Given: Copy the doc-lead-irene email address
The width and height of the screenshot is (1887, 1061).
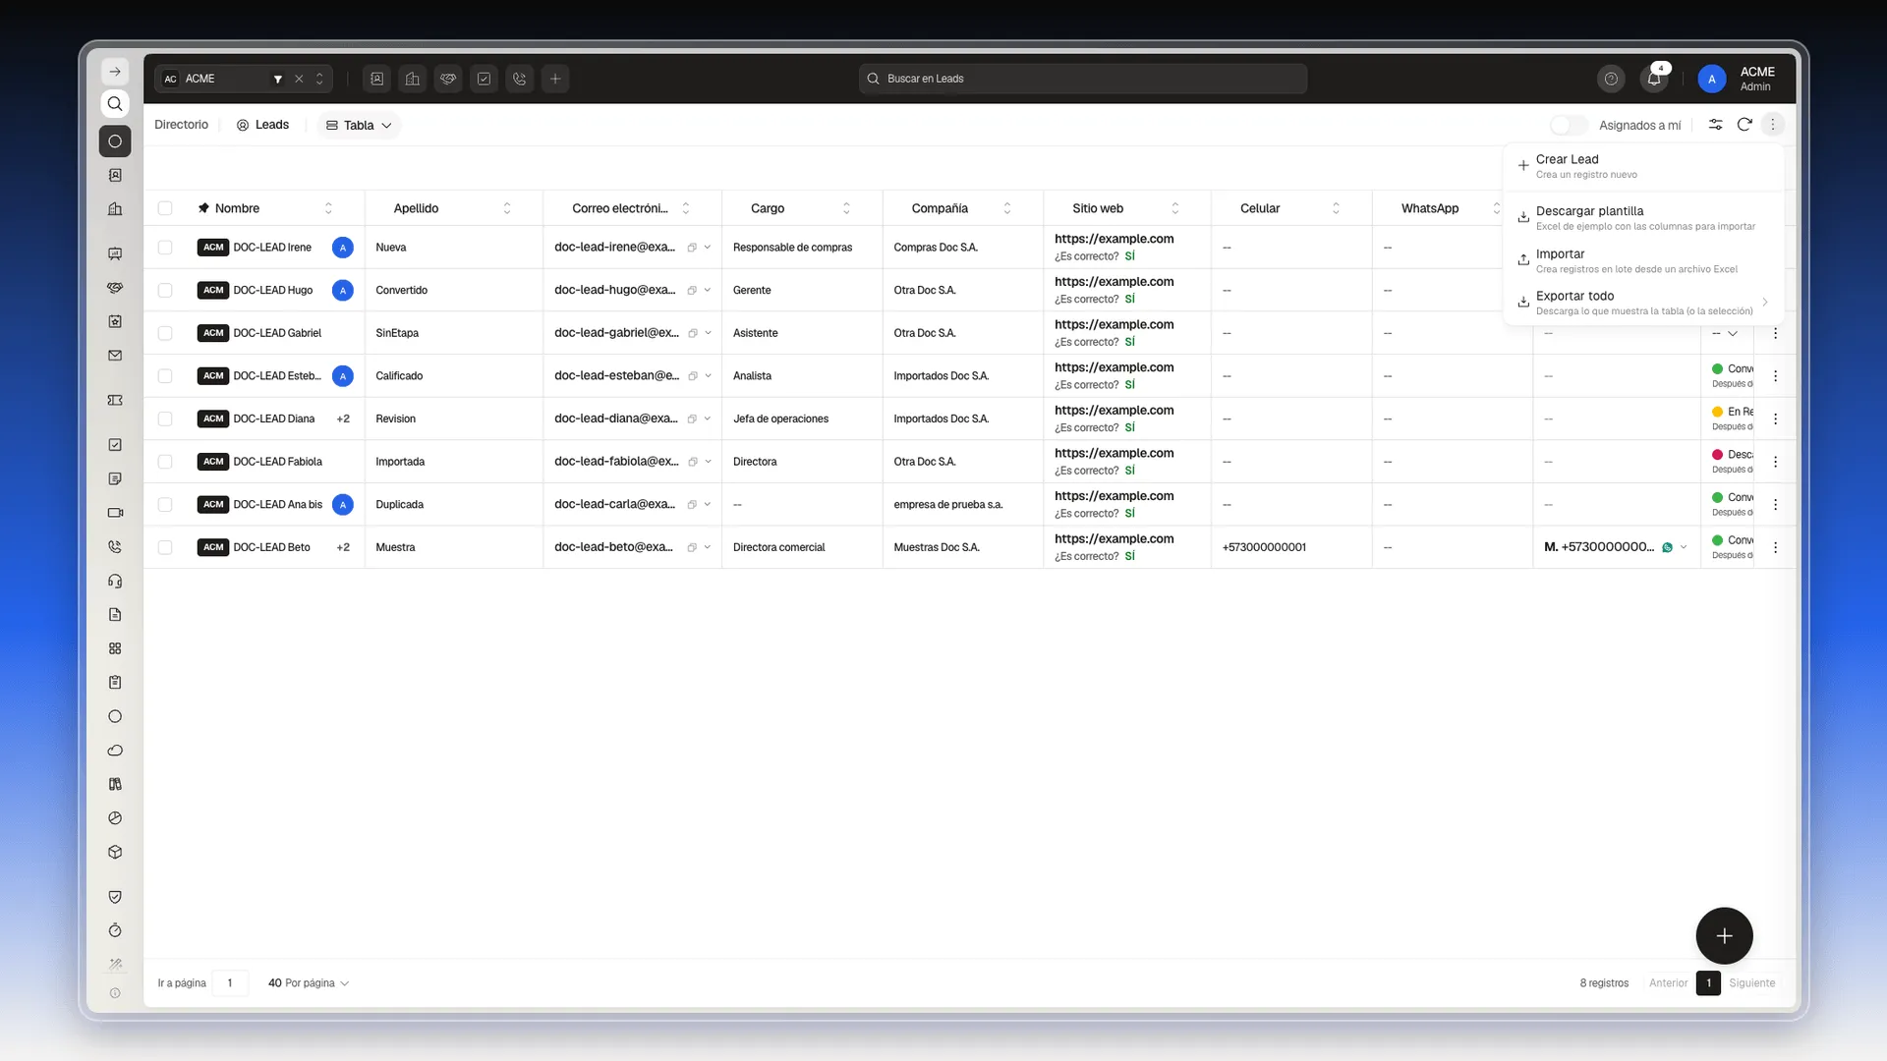Looking at the screenshot, I should pos(692,248).
